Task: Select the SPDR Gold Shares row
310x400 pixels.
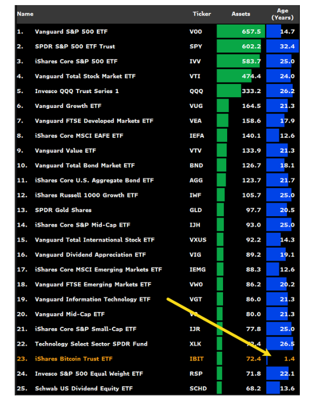Action: coord(63,210)
